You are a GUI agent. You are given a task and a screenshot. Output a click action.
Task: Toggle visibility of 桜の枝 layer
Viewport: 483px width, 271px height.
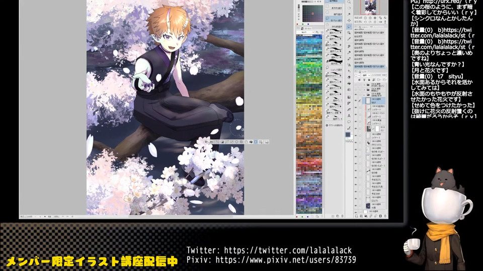tap(356, 171)
